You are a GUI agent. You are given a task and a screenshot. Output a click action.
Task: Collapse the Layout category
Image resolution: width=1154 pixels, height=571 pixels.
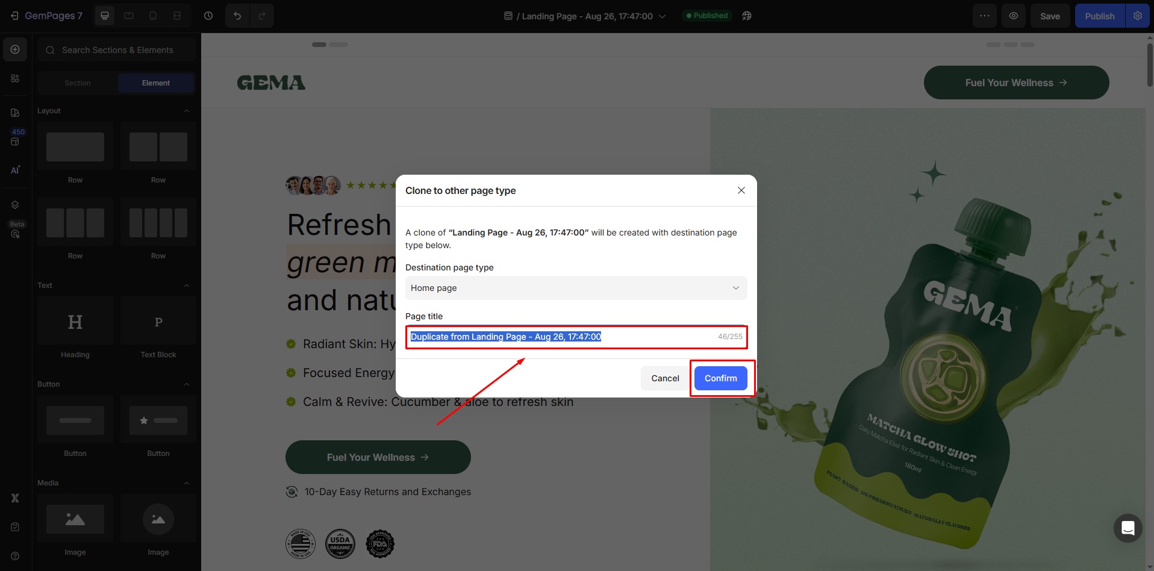tap(187, 111)
